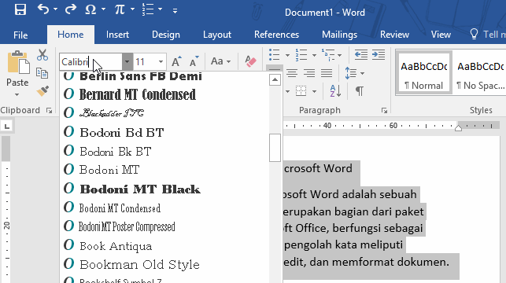Clear all formatting with the eraser icon

(250, 61)
